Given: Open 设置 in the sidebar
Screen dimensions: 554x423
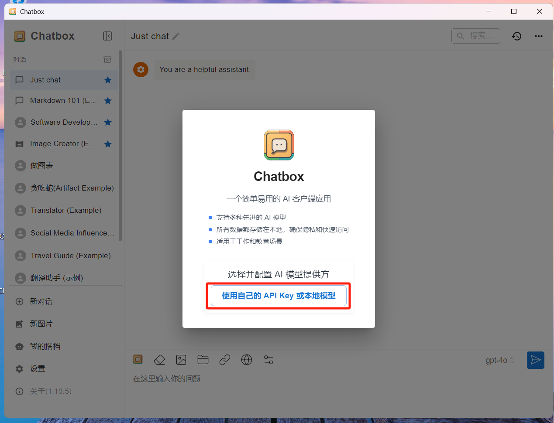Looking at the screenshot, I should (38, 369).
